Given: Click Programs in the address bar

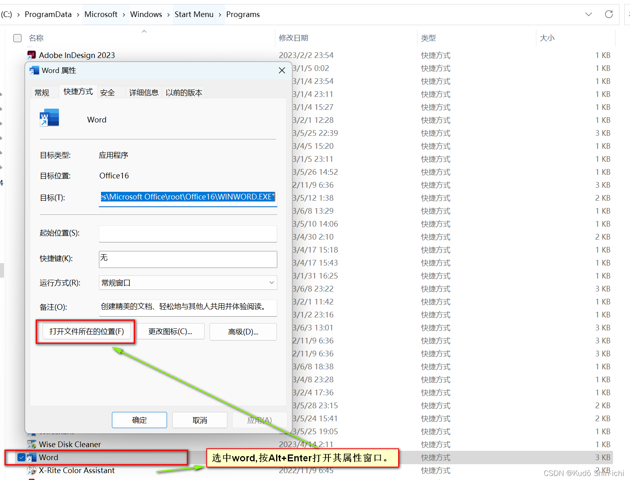Looking at the screenshot, I should (x=243, y=14).
